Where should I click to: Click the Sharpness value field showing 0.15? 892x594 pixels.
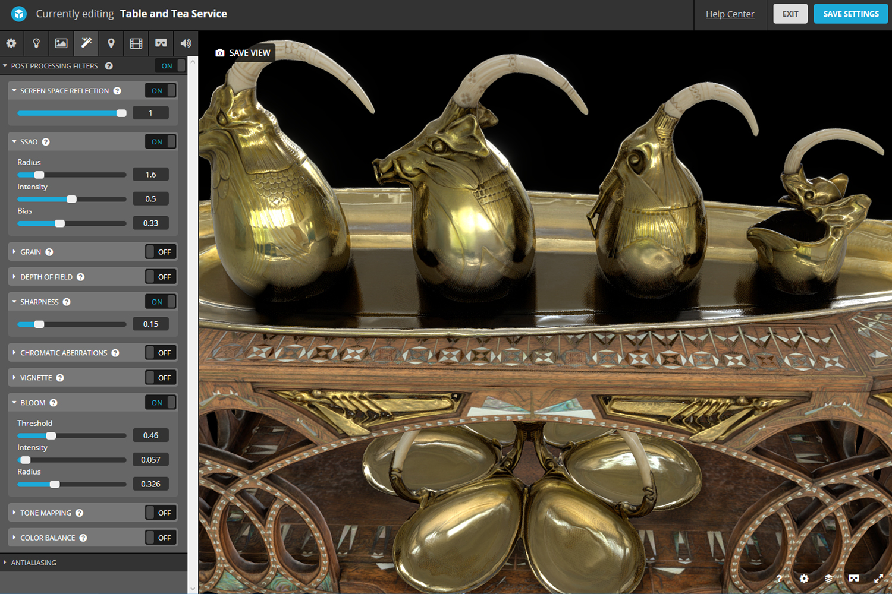click(150, 324)
